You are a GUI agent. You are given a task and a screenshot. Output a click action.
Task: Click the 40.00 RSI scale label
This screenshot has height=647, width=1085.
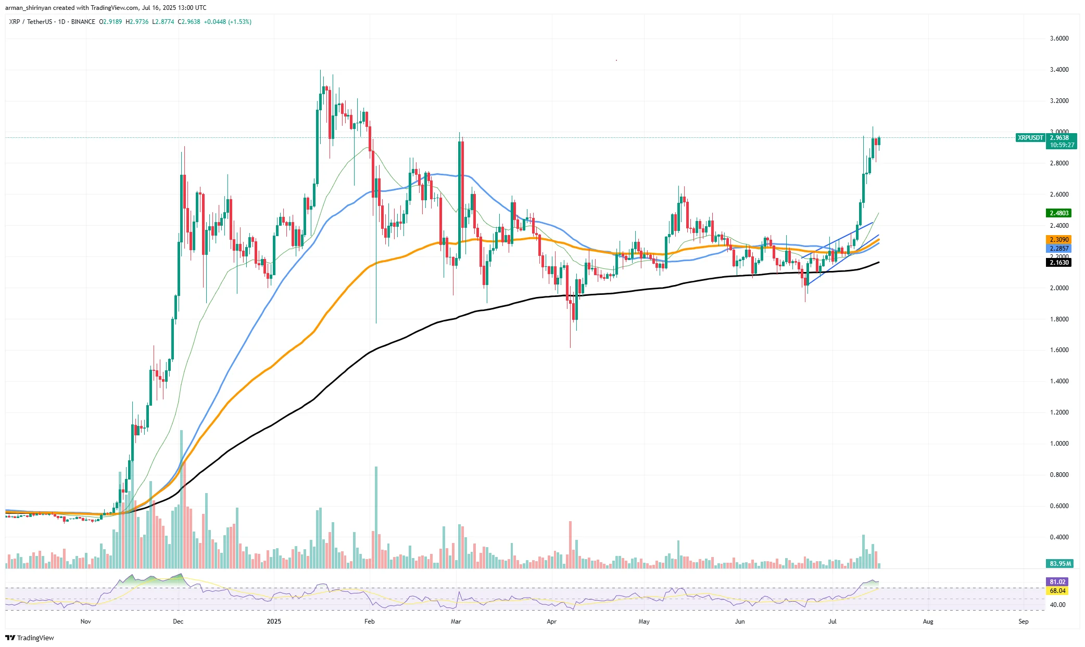pyautogui.click(x=1057, y=605)
